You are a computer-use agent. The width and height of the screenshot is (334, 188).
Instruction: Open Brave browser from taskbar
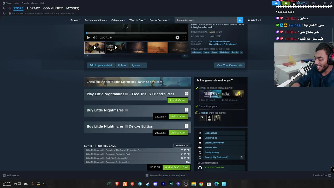tap(117, 184)
